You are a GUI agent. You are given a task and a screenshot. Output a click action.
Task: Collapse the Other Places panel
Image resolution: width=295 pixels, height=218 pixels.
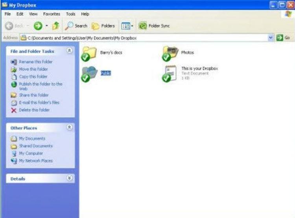pos(69,127)
